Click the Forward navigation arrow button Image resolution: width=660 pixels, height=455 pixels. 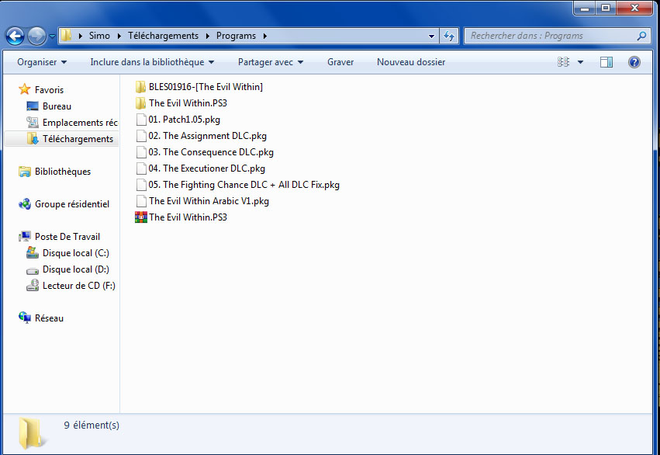click(36, 36)
